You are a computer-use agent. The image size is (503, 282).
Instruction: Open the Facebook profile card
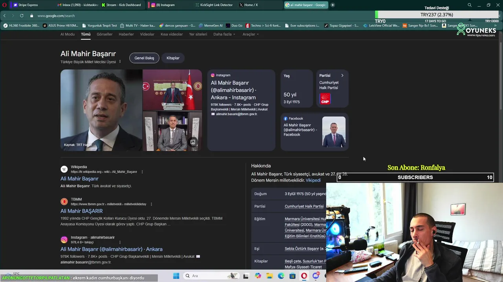[x=314, y=132]
